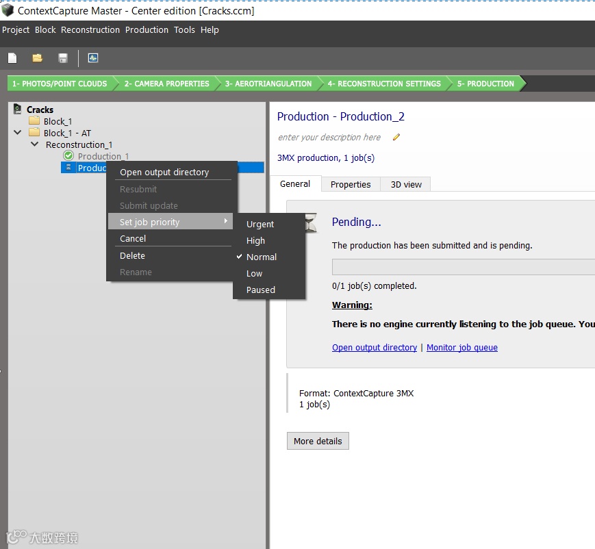Click 'Format: ContextCapture 3MX' text
Viewport: 595px width, 549px height.
pos(356,393)
